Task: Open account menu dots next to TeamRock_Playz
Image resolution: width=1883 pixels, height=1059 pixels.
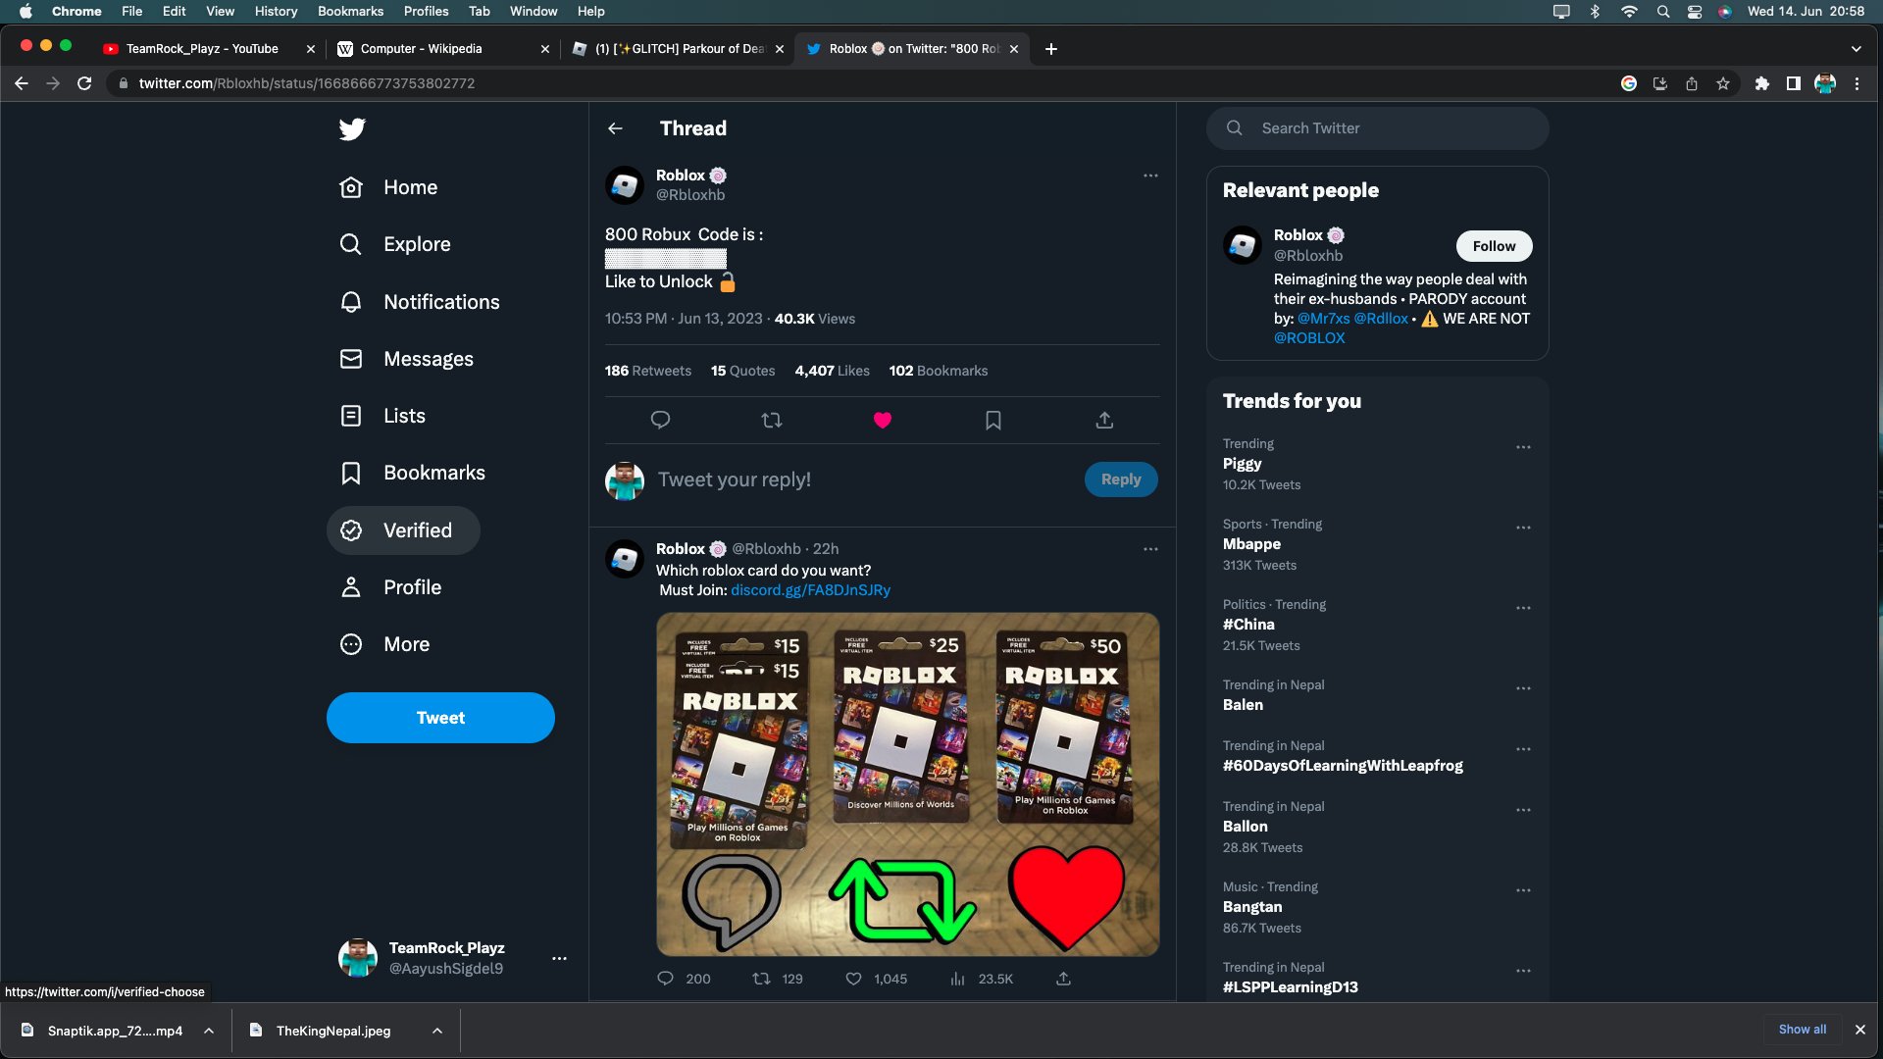Action: coord(559,958)
